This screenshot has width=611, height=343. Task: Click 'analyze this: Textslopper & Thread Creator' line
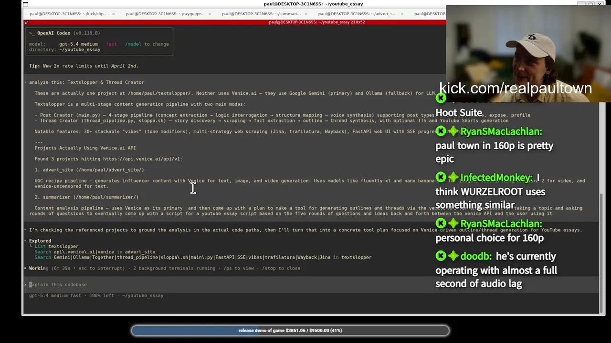[x=86, y=82]
